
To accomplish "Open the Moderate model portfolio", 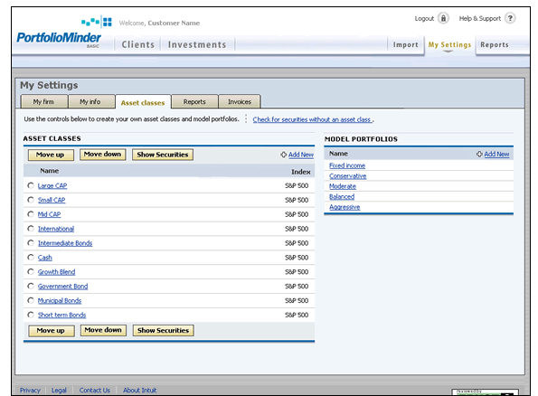I will point(343,186).
